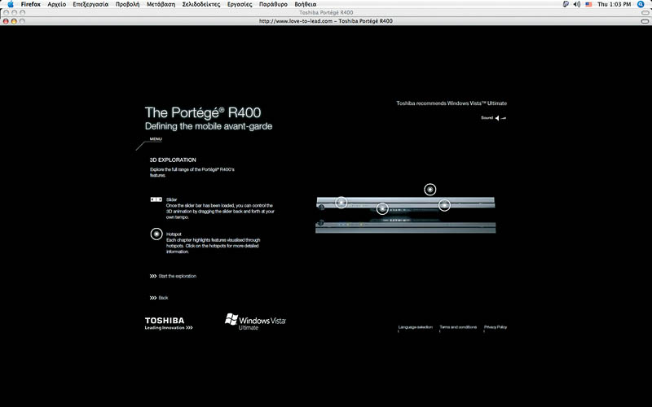Screen dimensions: 652x407
Task: Click the US flag input source icon
Action: pyautogui.click(x=588, y=4)
